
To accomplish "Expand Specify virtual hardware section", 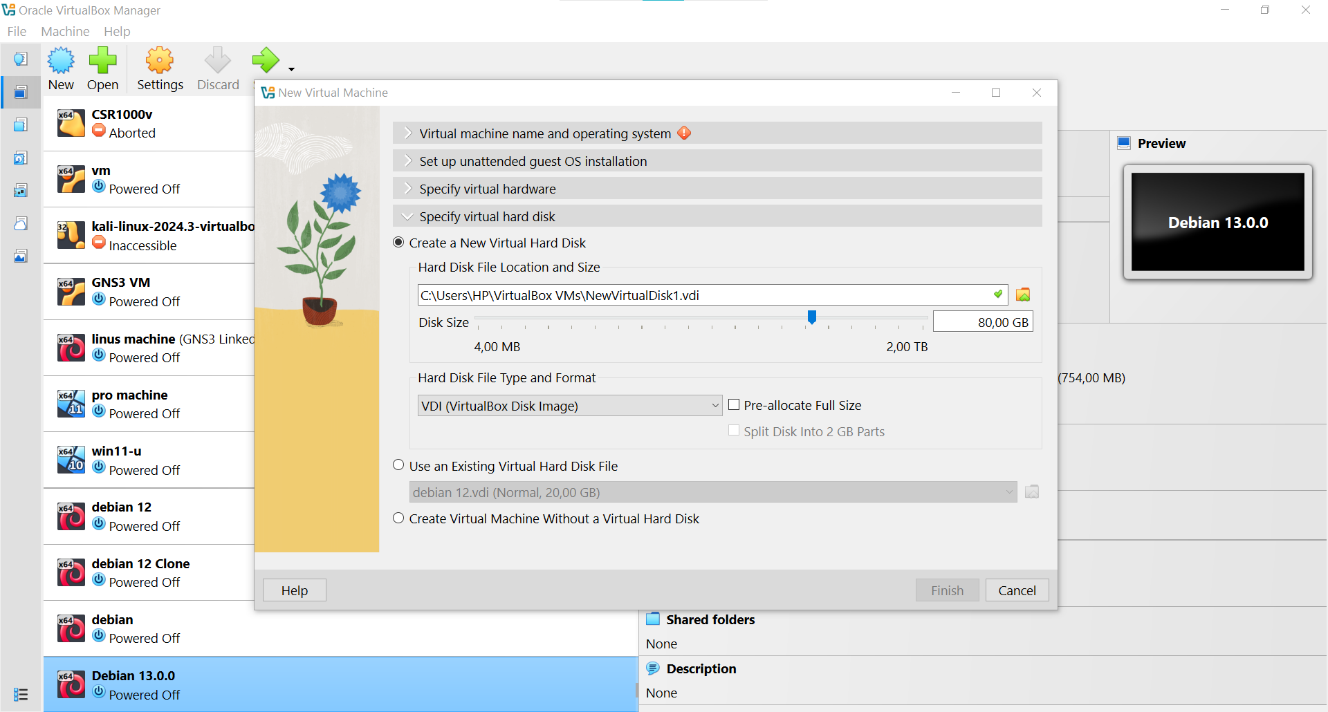I will [x=717, y=188].
